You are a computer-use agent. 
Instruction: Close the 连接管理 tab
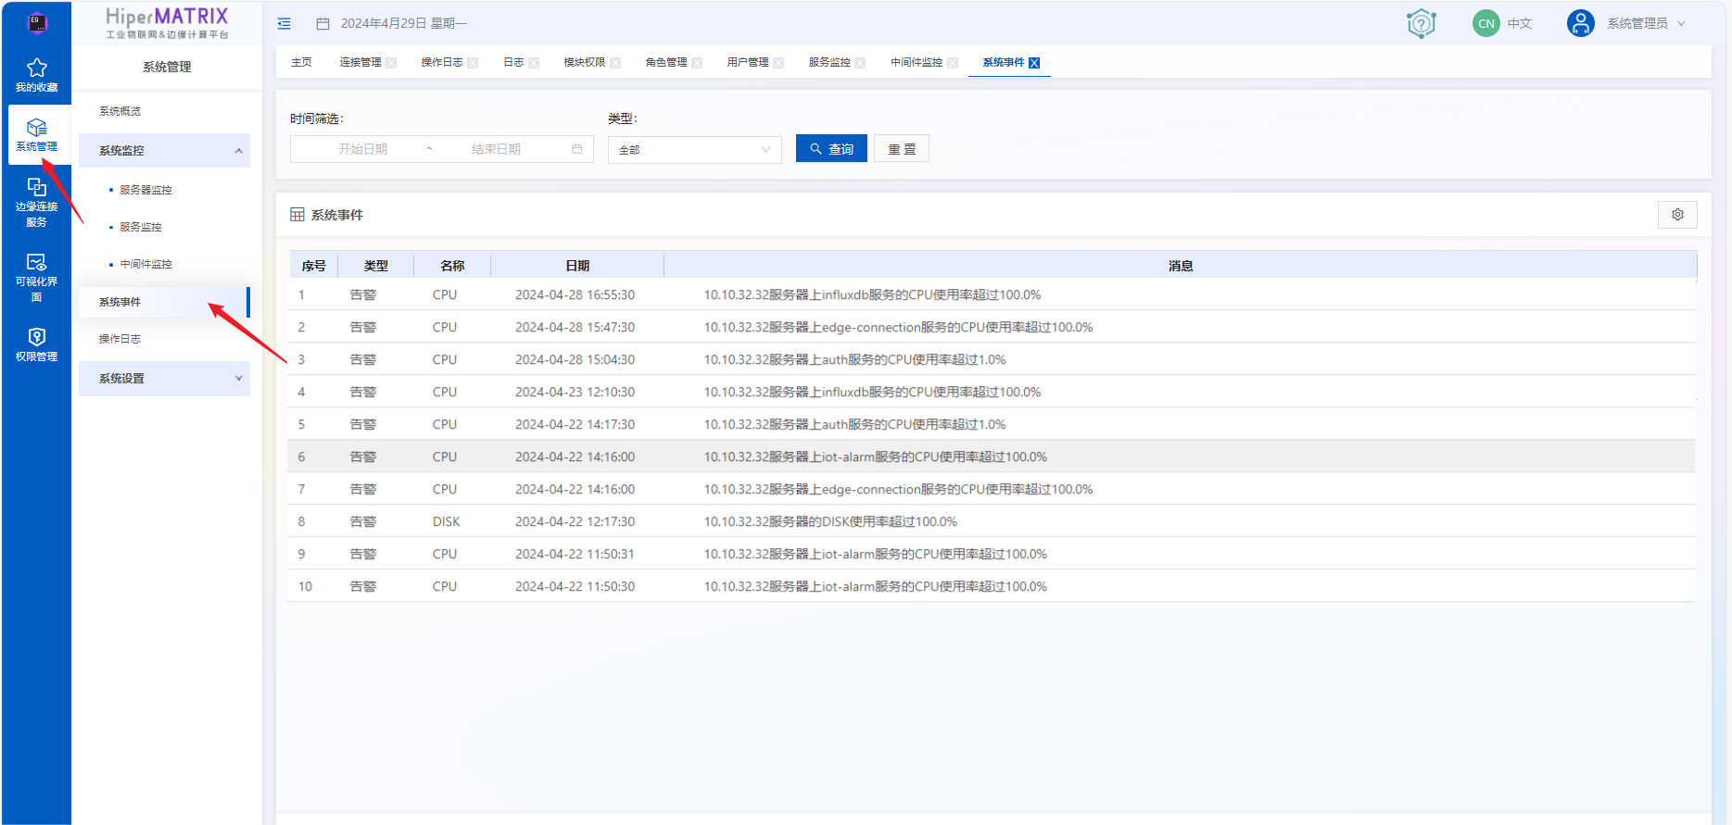coord(391,63)
